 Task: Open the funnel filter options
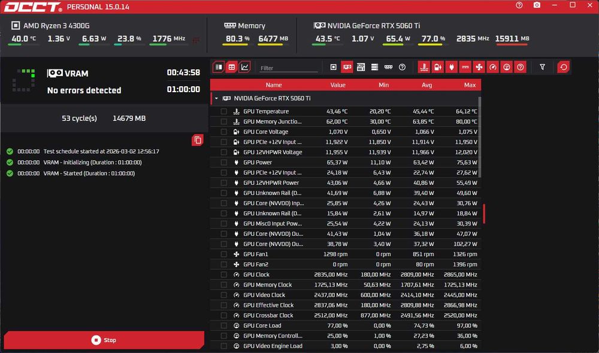(542, 67)
